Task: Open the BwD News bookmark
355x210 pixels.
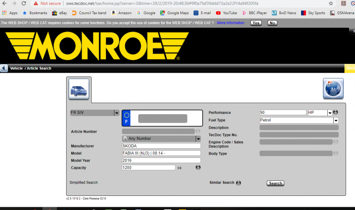Action: (284, 13)
